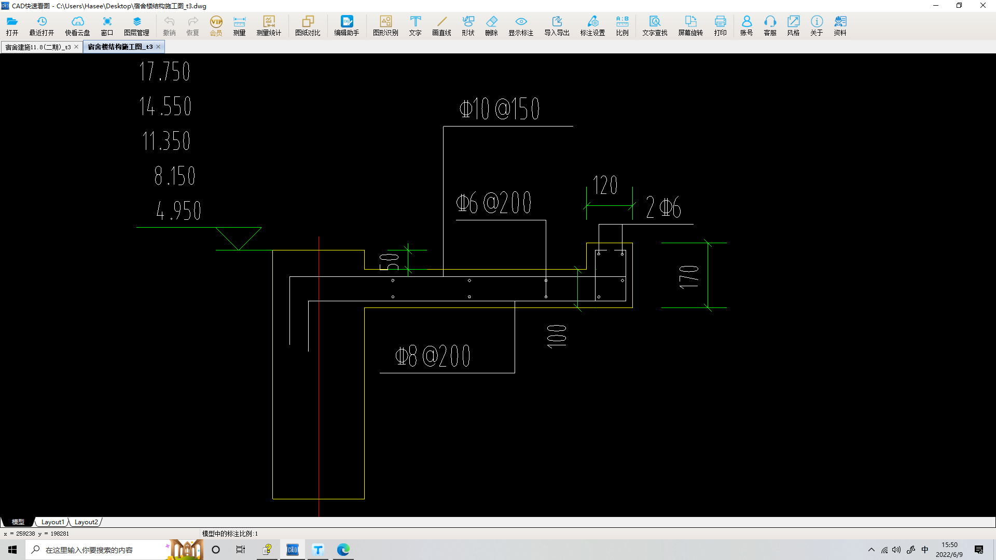The width and height of the screenshot is (996, 560).
Task: Open the 关于 about dialog
Action: [817, 25]
